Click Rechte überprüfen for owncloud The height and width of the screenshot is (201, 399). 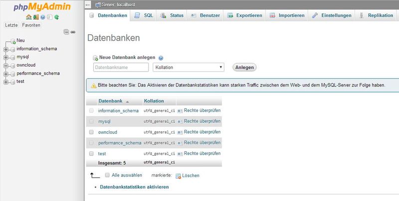[x=202, y=132]
